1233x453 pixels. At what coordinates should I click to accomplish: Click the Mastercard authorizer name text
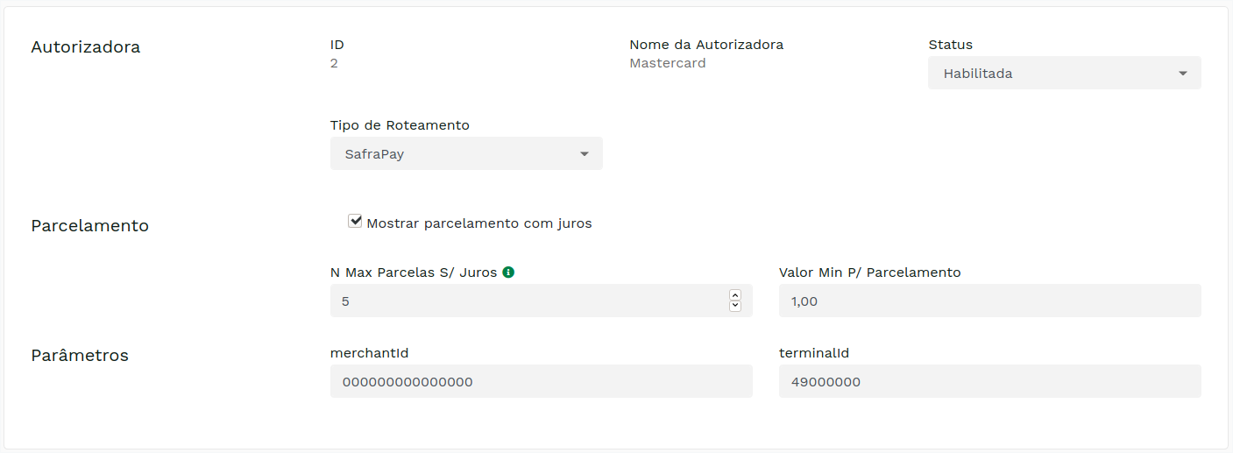[x=667, y=63]
